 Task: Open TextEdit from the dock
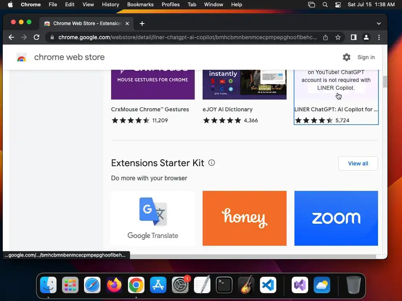[x=202, y=285]
